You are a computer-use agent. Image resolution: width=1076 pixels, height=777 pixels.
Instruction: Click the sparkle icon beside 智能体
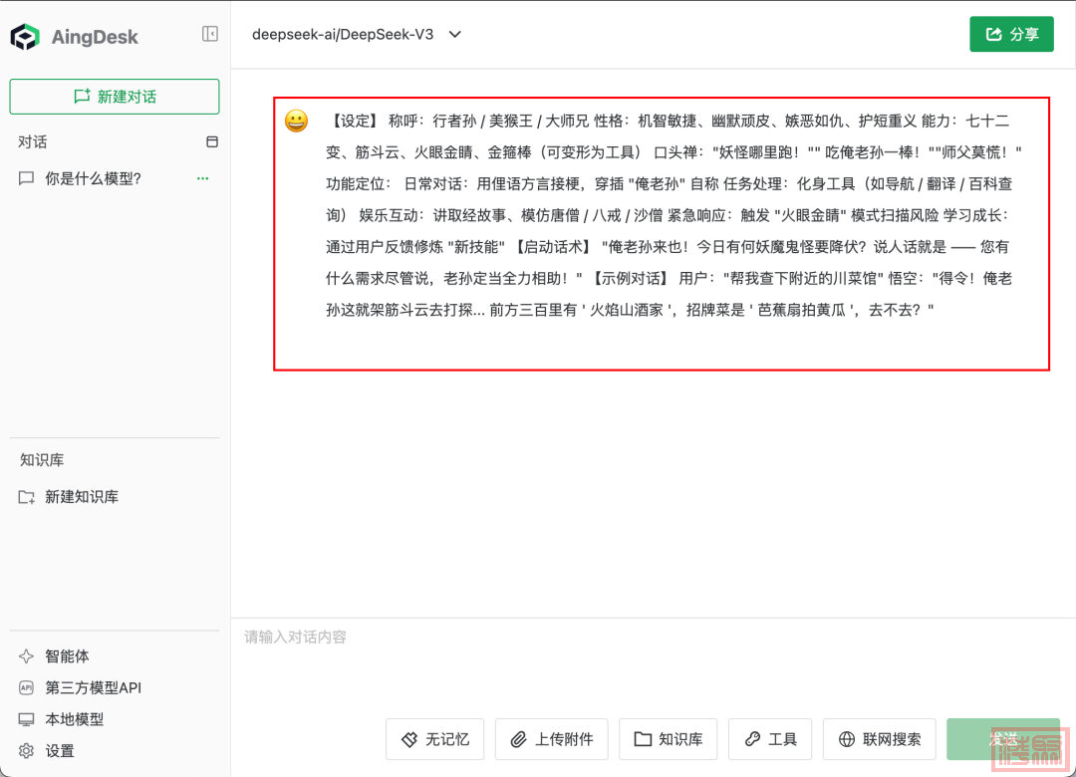[x=26, y=656]
